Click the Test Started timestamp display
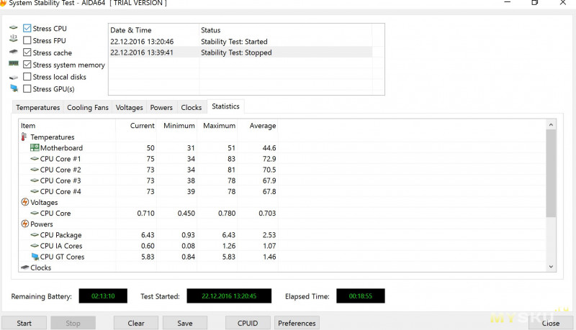This screenshot has width=576, height=330. [229, 296]
